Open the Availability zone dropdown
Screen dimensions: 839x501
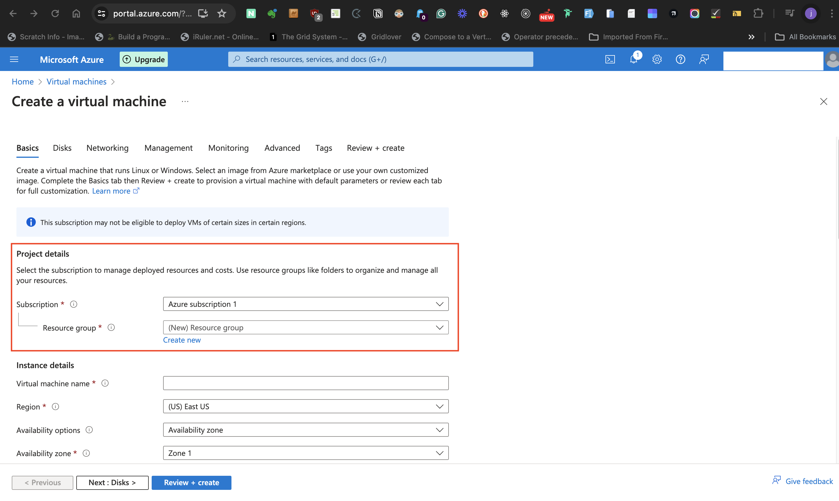[x=306, y=453]
